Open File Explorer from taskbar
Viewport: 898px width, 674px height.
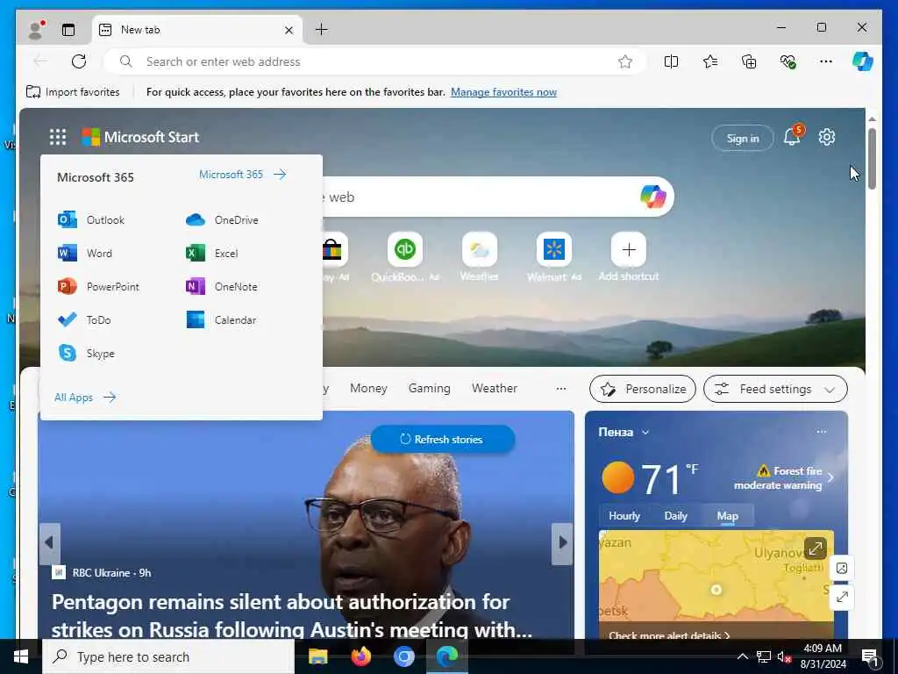317,656
